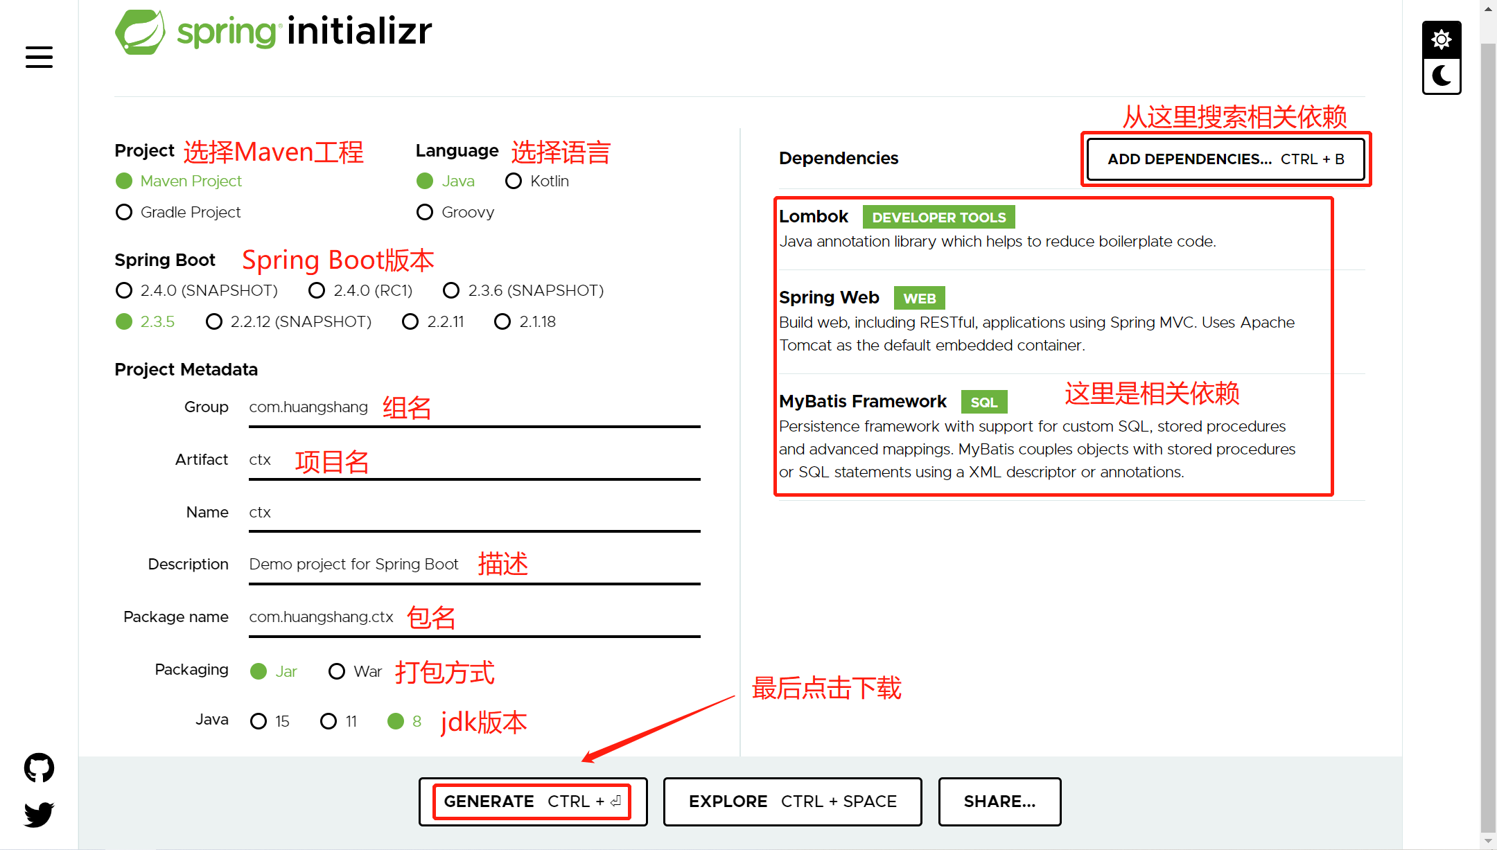Click the ADD DEPENDENCIES button
Viewport: 1497px width, 850px height.
pos(1225,159)
